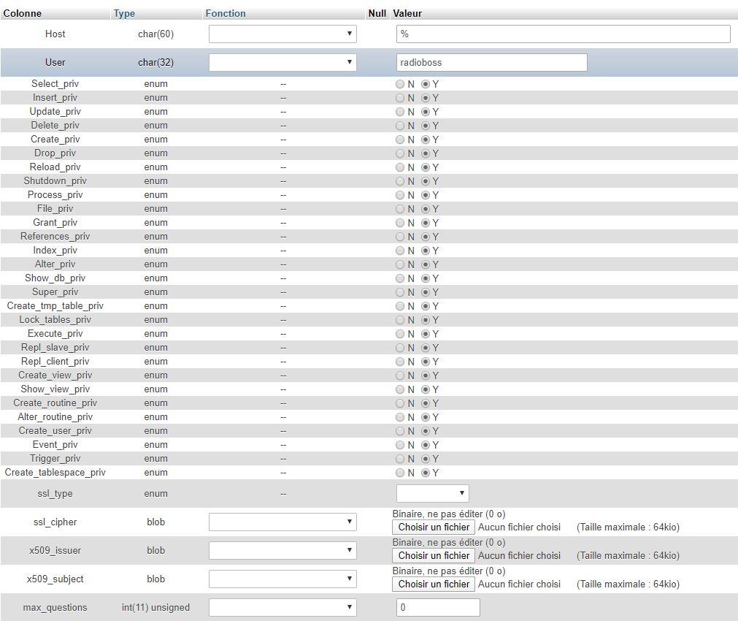Set Shutdown_priv to N

pos(400,181)
